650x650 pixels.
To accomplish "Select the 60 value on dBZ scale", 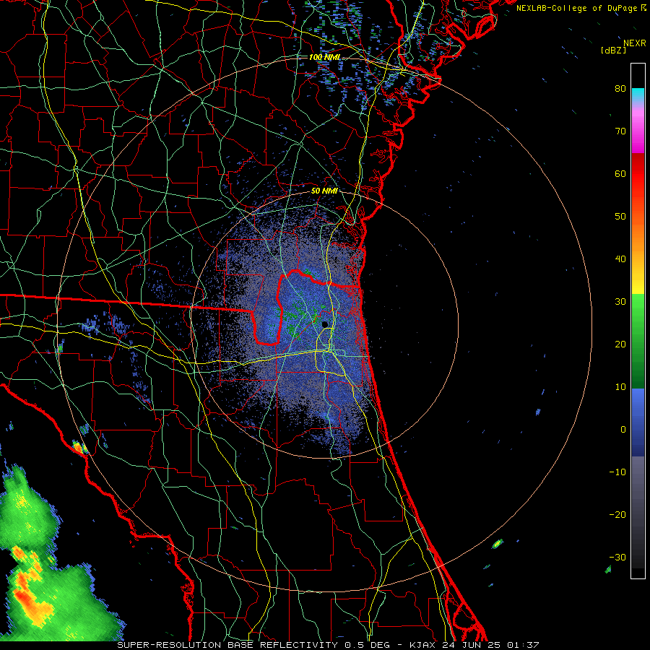I will pyautogui.click(x=620, y=173).
